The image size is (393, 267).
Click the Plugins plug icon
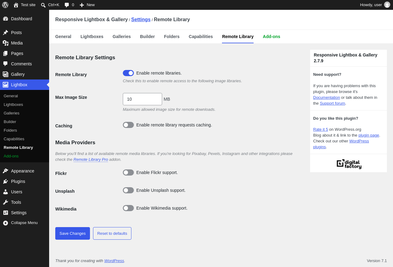[6, 181]
